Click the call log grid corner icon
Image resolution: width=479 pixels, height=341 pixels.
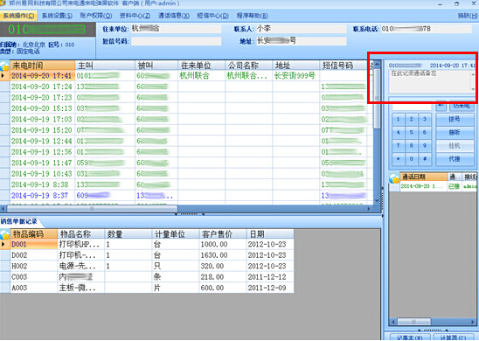point(5,66)
